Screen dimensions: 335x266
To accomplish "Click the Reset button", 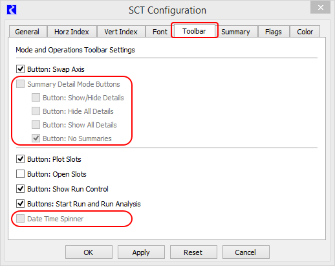I will pyautogui.click(x=193, y=252).
